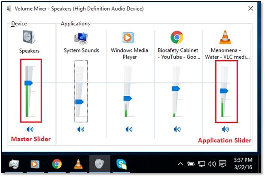Mute the Chrome YouTube tab volume

[x=177, y=129]
